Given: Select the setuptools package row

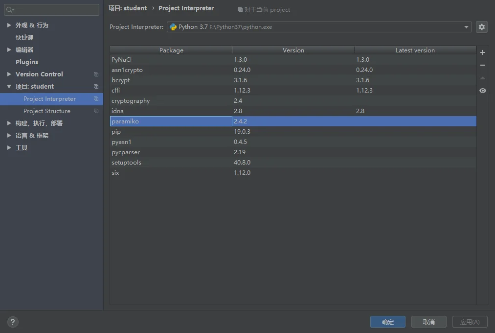Looking at the screenshot, I should point(293,163).
